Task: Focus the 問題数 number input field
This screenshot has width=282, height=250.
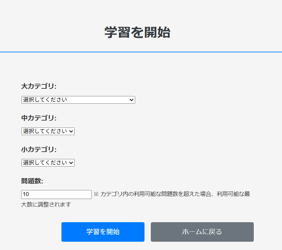Action: pyautogui.click(x=56, y=194)
